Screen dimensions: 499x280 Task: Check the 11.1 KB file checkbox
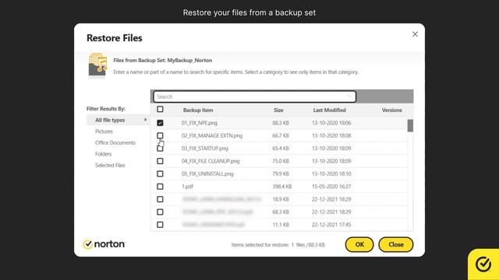point(160,225)
